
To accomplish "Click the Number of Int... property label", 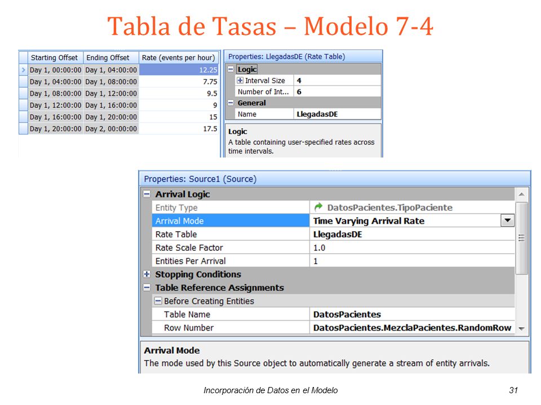I will (264, 92).
